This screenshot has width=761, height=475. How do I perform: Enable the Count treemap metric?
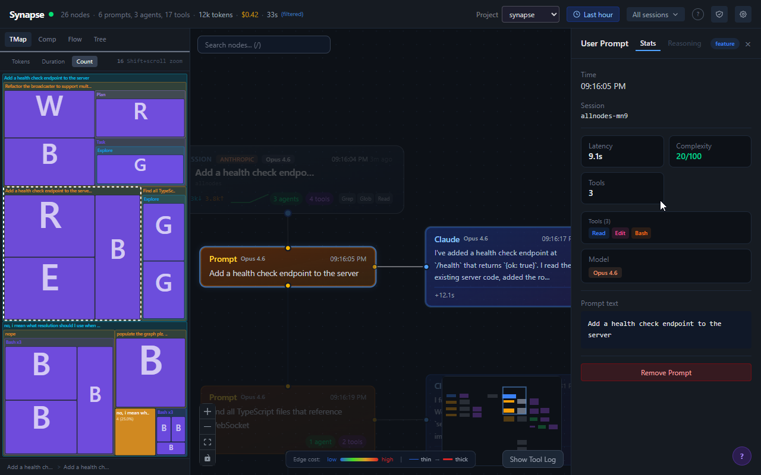pos(84,61)
